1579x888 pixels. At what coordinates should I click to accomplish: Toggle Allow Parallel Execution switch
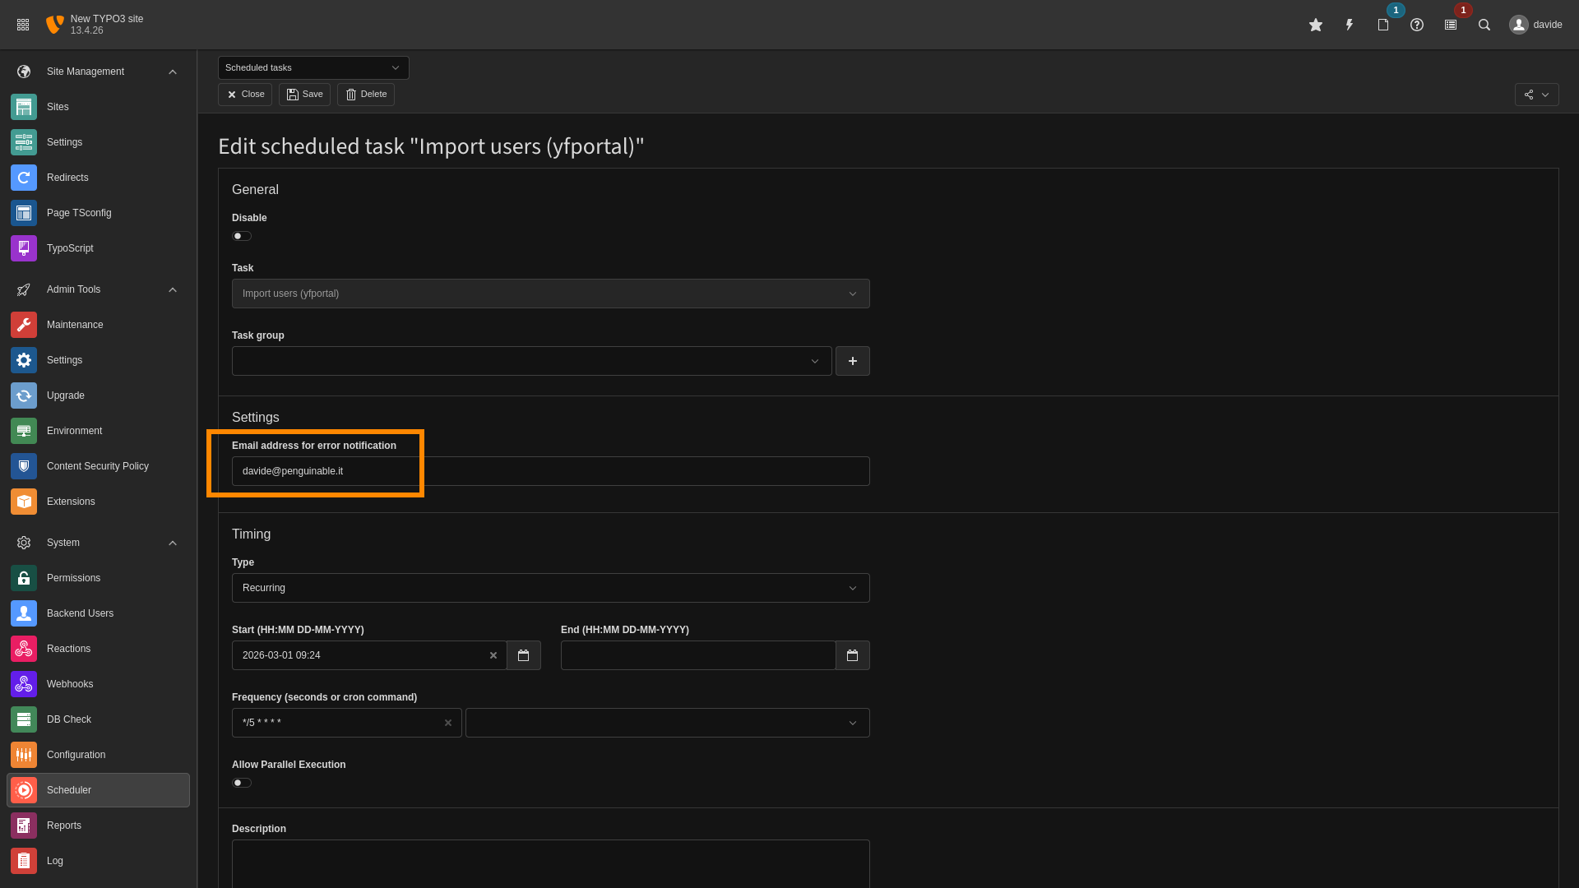241,783
